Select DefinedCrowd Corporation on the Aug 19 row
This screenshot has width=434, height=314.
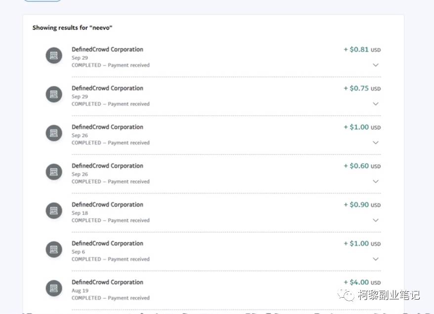107,282
